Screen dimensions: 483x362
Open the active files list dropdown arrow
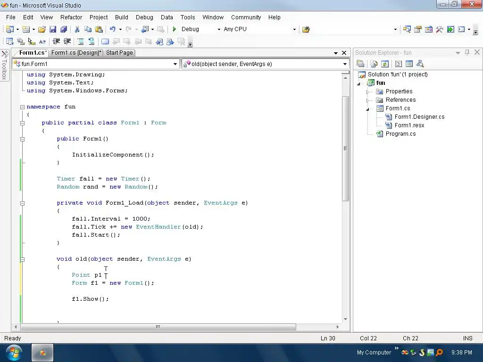336,53
